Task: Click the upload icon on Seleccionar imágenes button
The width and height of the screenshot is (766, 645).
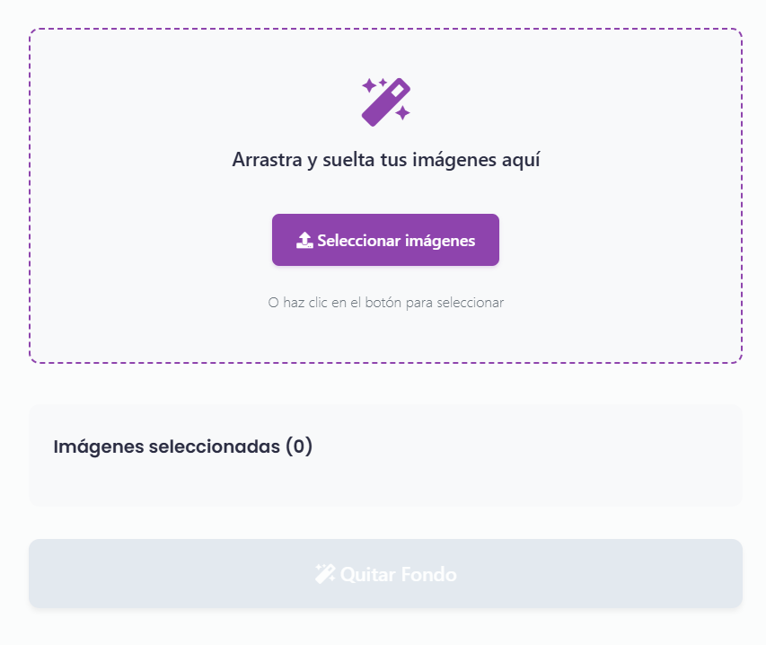Action: [304, 241]
